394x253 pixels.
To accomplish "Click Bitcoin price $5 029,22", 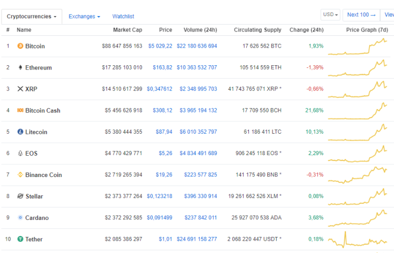I will [x=160, y=46].
